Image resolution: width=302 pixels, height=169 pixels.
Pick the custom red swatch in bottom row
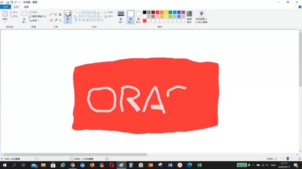[x=145, y=21]
